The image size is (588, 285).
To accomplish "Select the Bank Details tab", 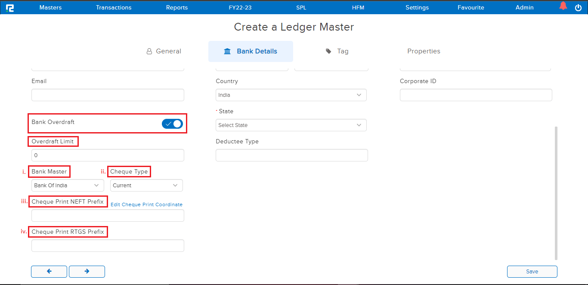I will point(251,51).
